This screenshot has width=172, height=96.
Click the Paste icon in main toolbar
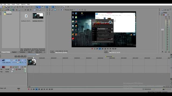23,7
